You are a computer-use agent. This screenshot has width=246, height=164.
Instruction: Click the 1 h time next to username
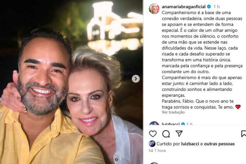(x=216, y=7)
